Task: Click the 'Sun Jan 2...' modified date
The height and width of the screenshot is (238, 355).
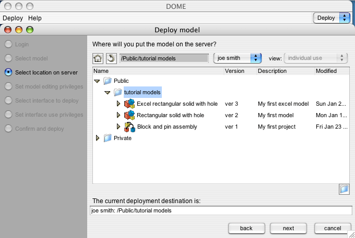Action: click(x=331, y=104)
